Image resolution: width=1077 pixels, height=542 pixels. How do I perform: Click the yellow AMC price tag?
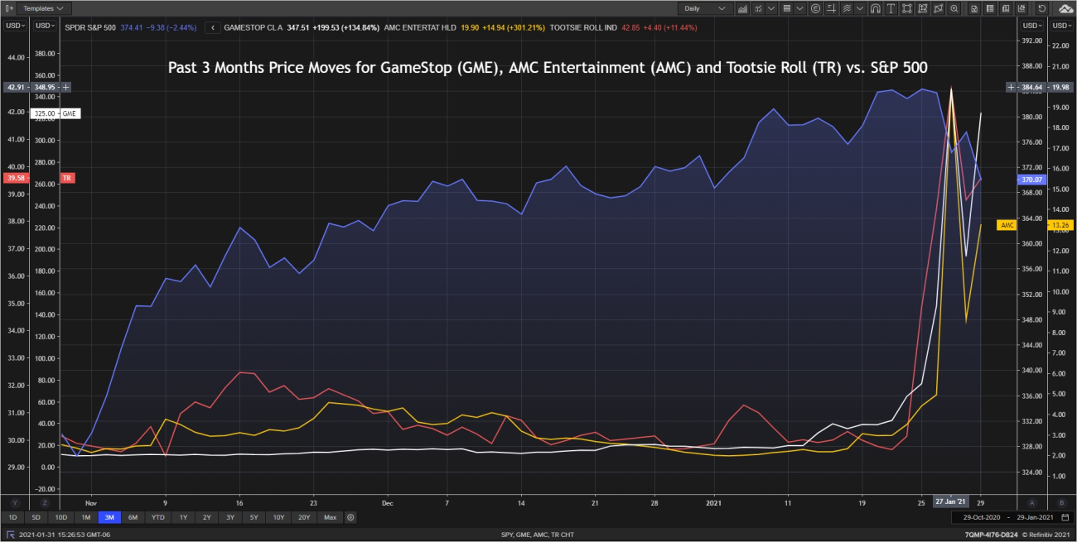[1007, 225]
